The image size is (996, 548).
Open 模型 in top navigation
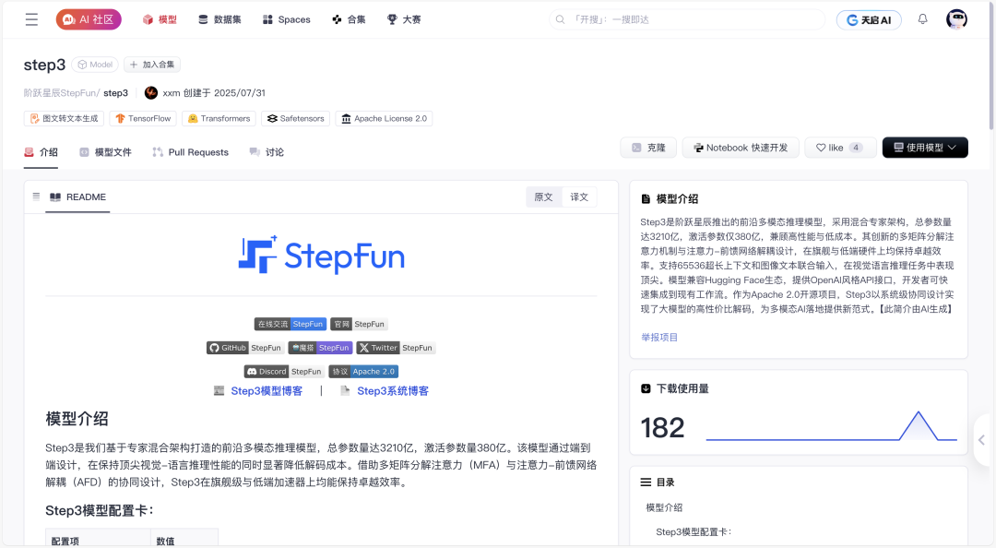[x=160, y=19]
